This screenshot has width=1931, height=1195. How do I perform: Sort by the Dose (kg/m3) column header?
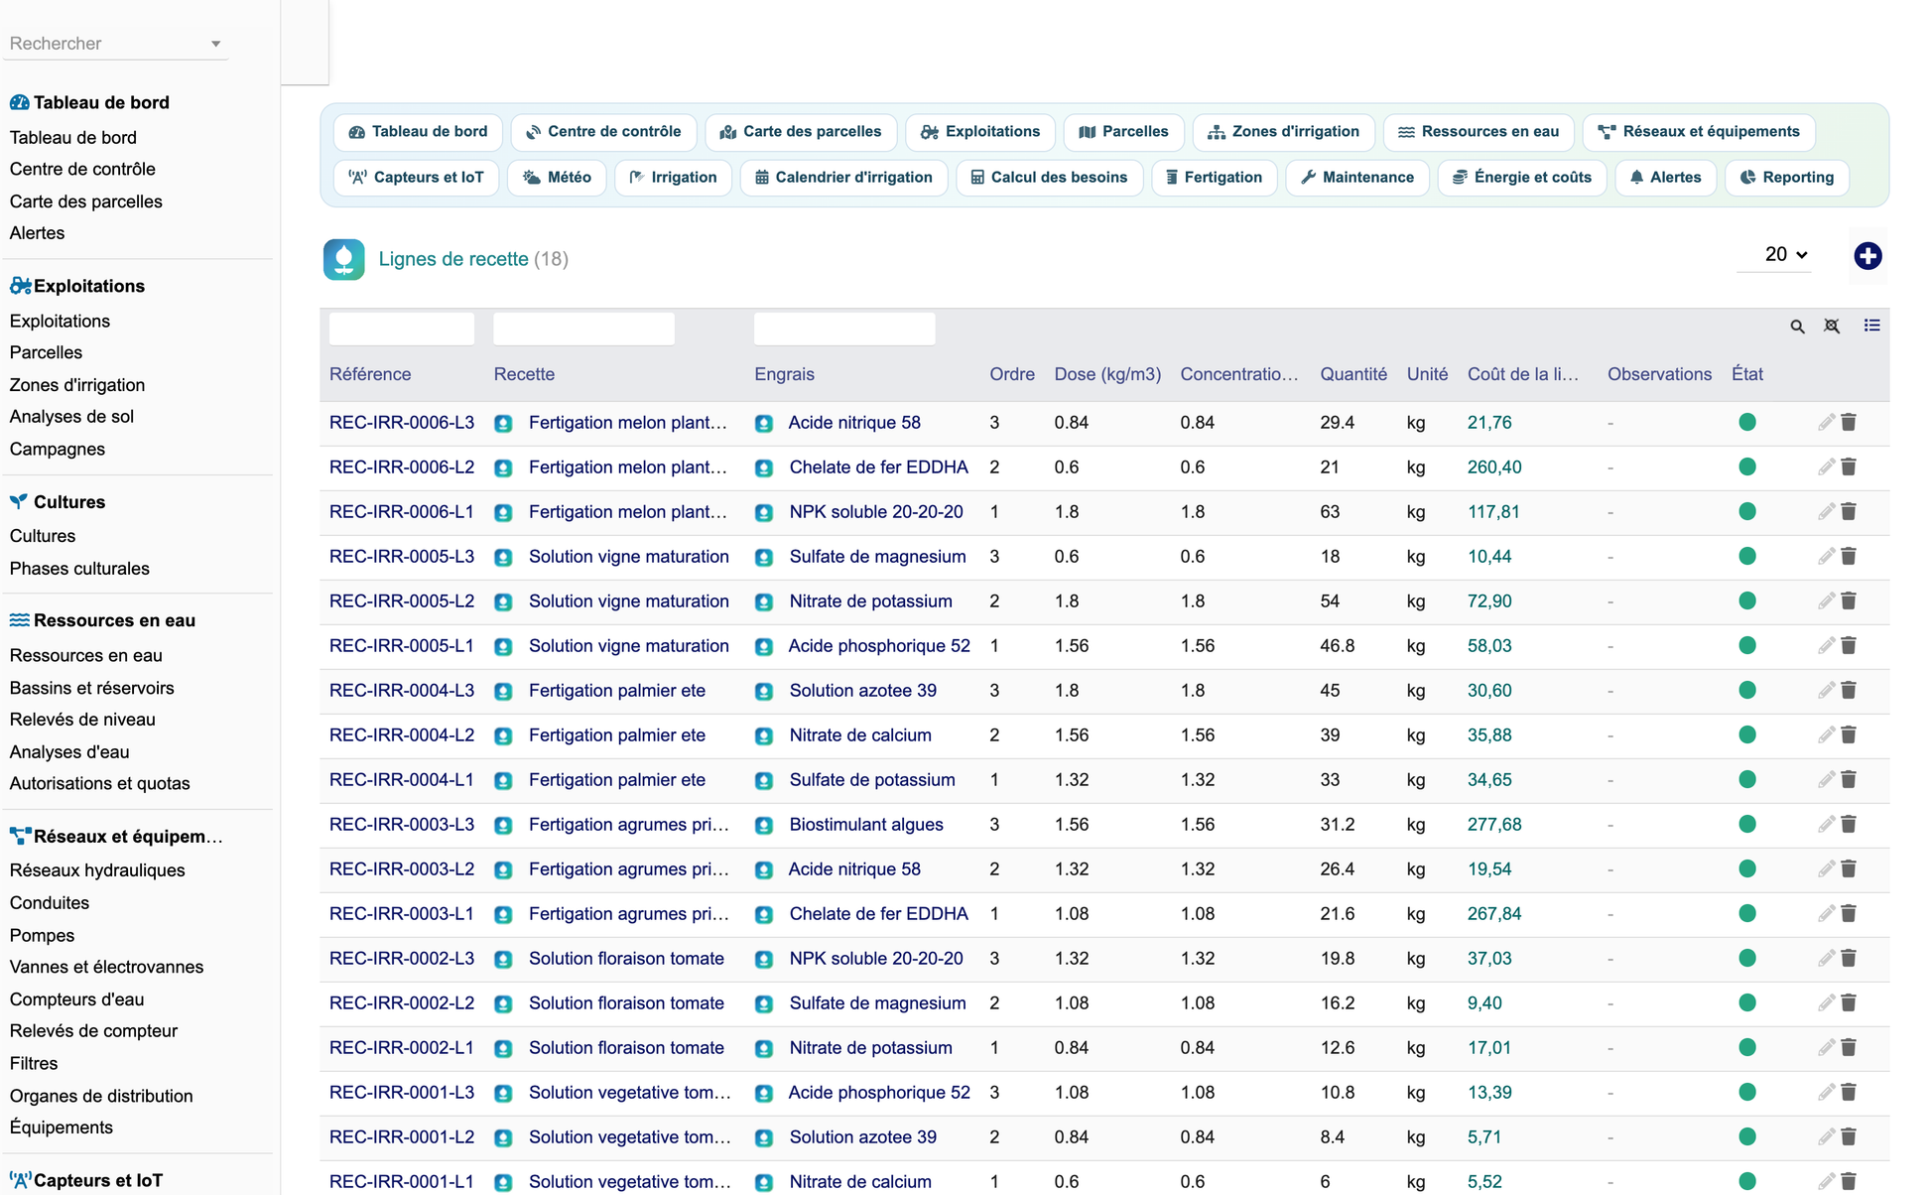point(1107,374)
